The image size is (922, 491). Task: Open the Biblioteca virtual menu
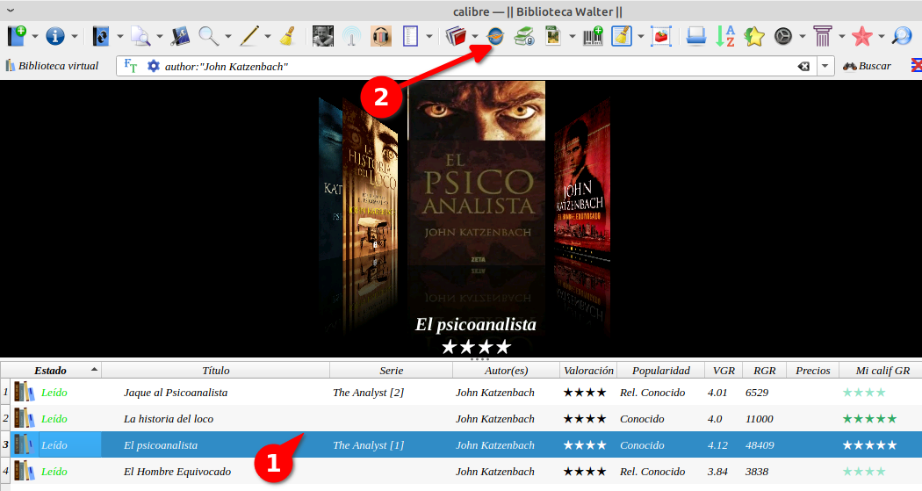click(x=51, y=66)
